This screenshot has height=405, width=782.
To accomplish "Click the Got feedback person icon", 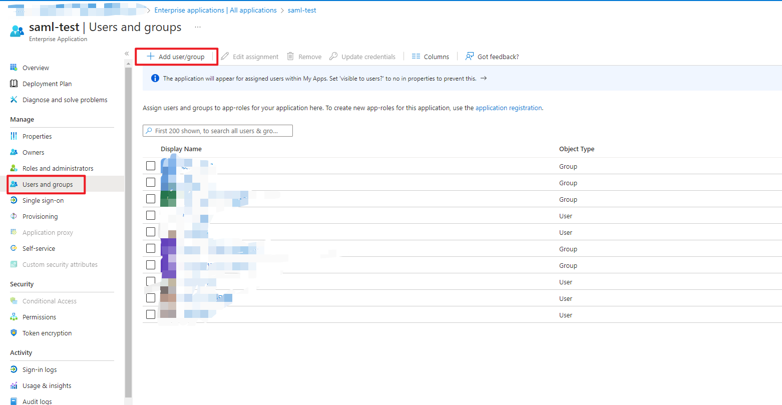I will 469,56.
